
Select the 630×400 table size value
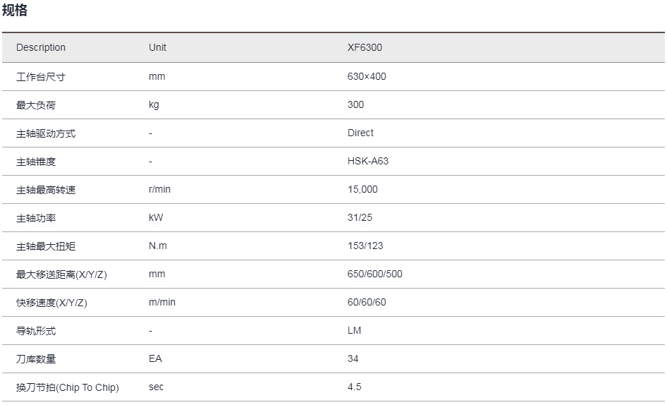367,76
